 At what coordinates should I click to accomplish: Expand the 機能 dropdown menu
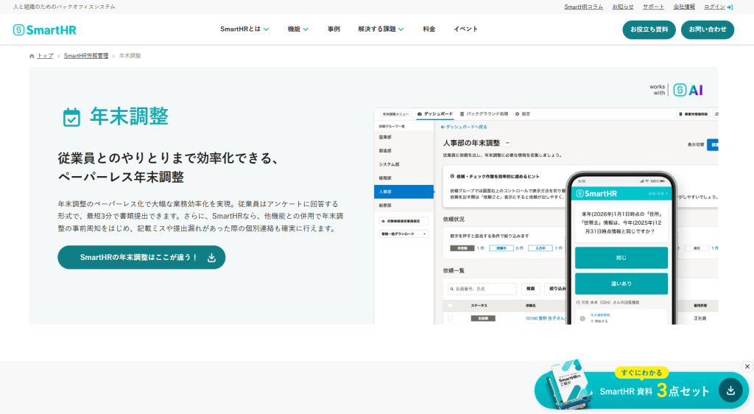click(x=297, y=29)
